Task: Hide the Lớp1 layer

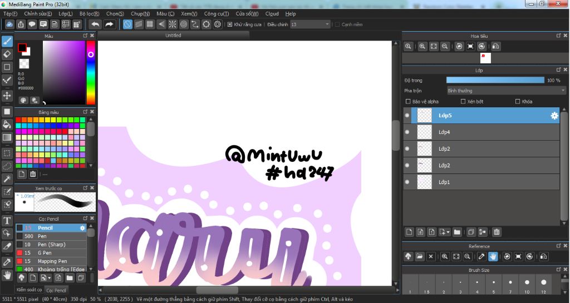Action: (x=407, y=182)
